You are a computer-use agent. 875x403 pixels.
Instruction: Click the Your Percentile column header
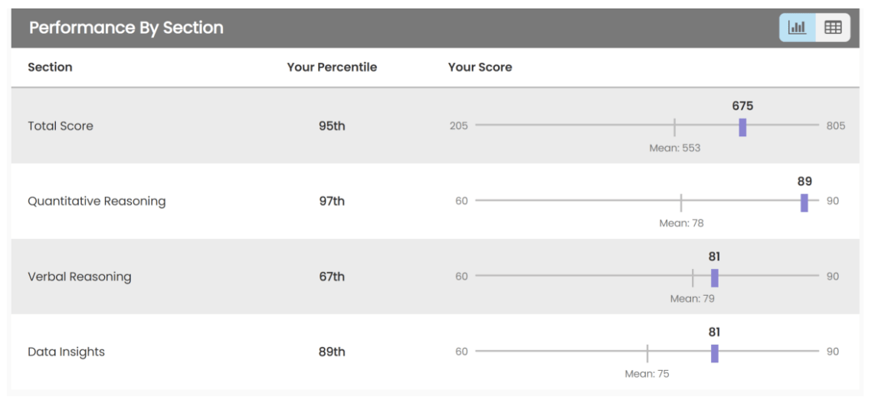coord(332,67)
